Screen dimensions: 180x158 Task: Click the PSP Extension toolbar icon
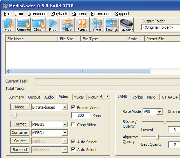126,25
